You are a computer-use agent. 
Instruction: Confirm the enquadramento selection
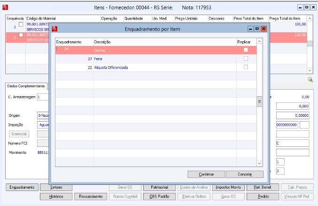click(206, 174)
